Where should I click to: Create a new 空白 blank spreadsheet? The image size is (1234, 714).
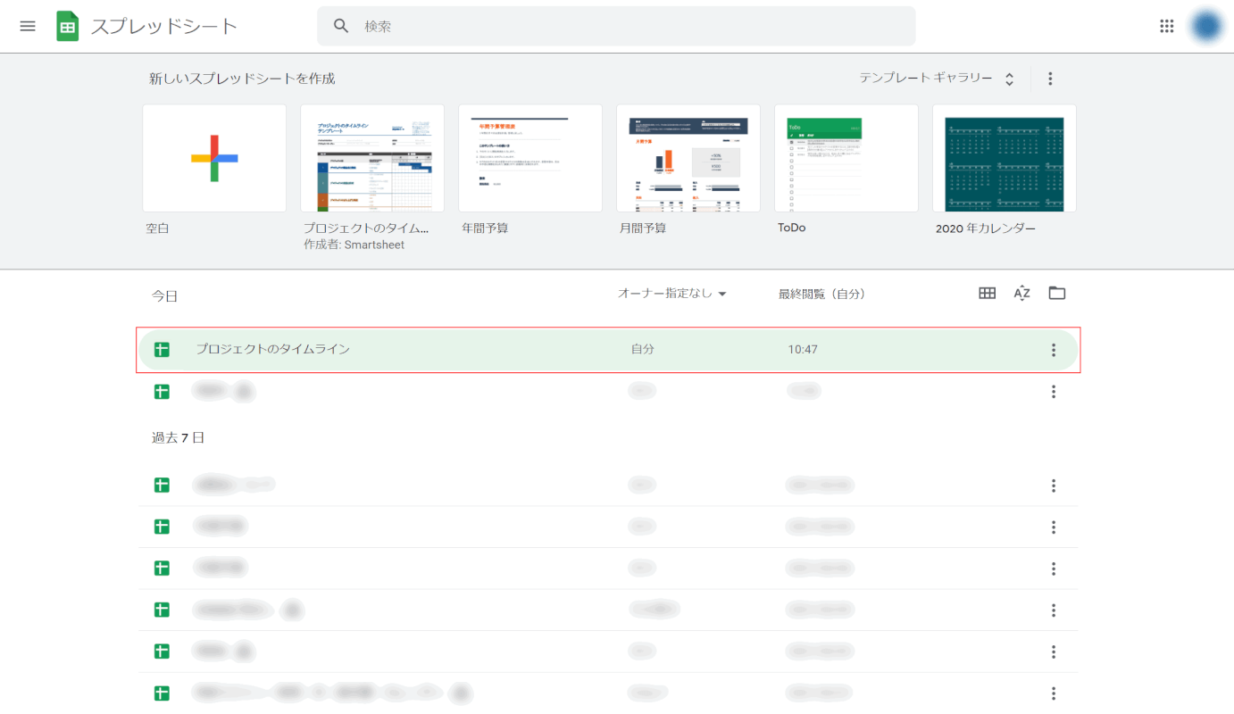214,158
